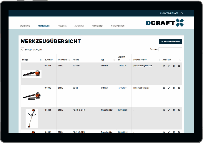Select the Werkzeuge tab
This screenshot has height=143, width=203.
(44, 26)
